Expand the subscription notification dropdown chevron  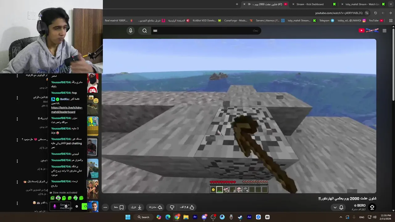[335, 208]
